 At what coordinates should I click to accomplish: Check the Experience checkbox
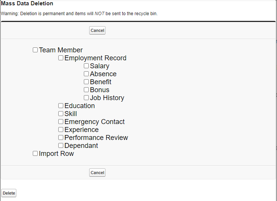click(x=61, y=130)
